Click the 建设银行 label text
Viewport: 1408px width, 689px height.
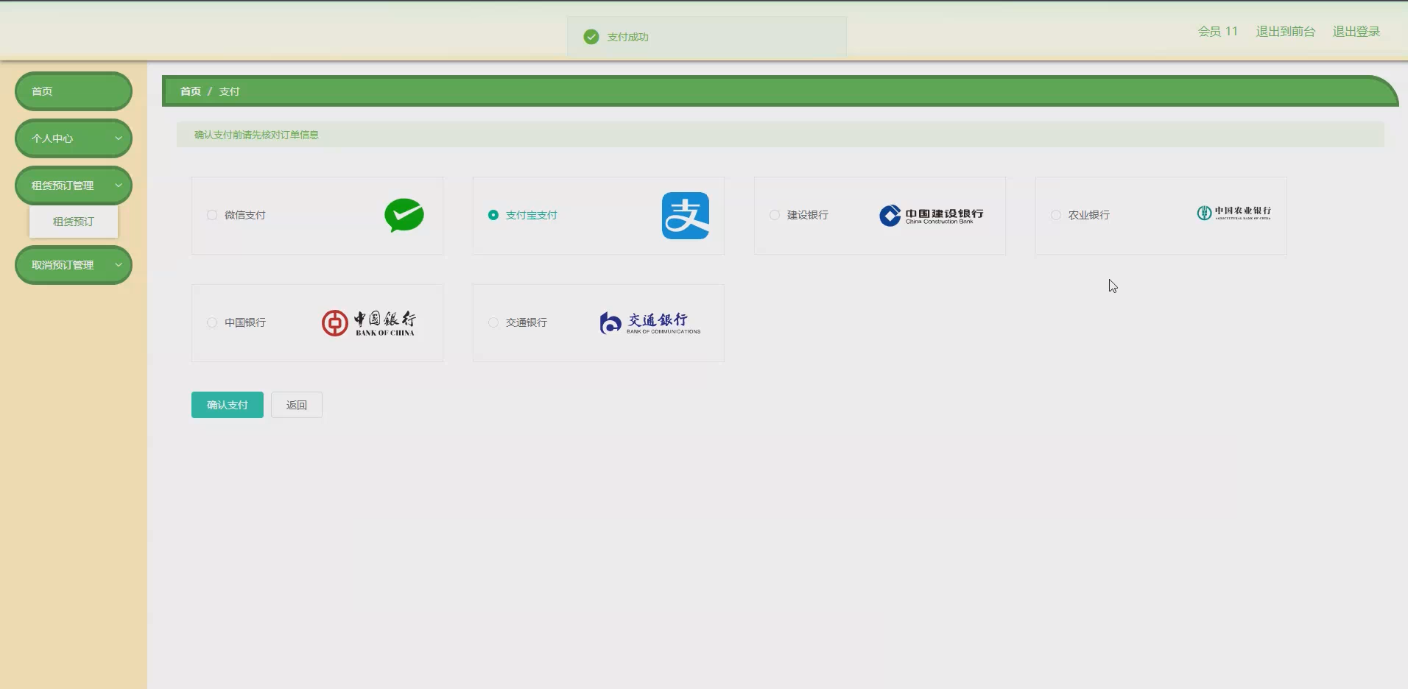tap(808, 215)
